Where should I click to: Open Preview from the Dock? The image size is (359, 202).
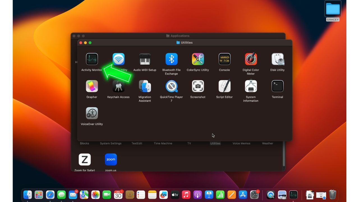pos(282,194)
